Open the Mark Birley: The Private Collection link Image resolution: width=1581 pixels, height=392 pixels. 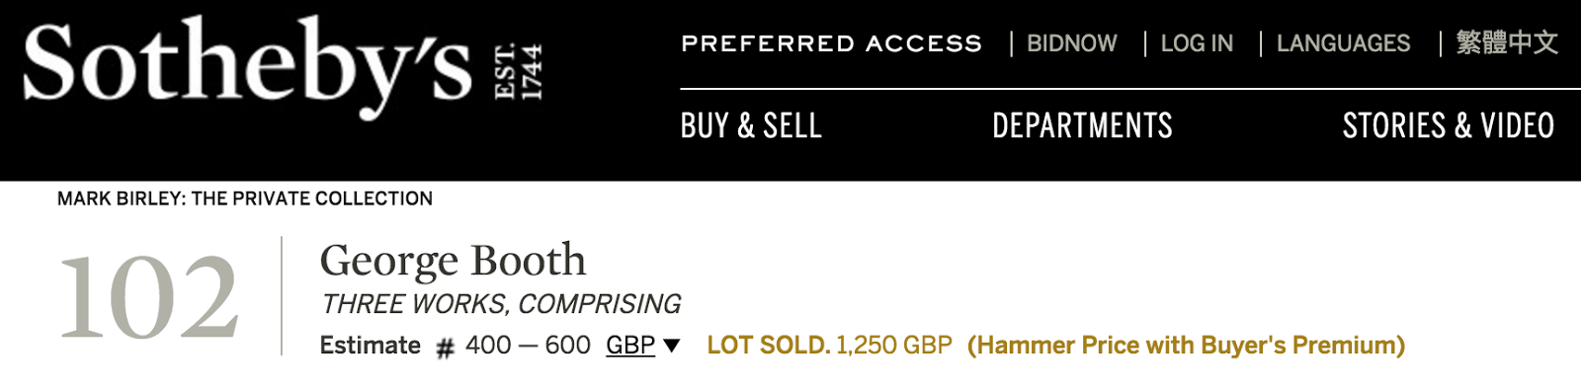(245, 198)
